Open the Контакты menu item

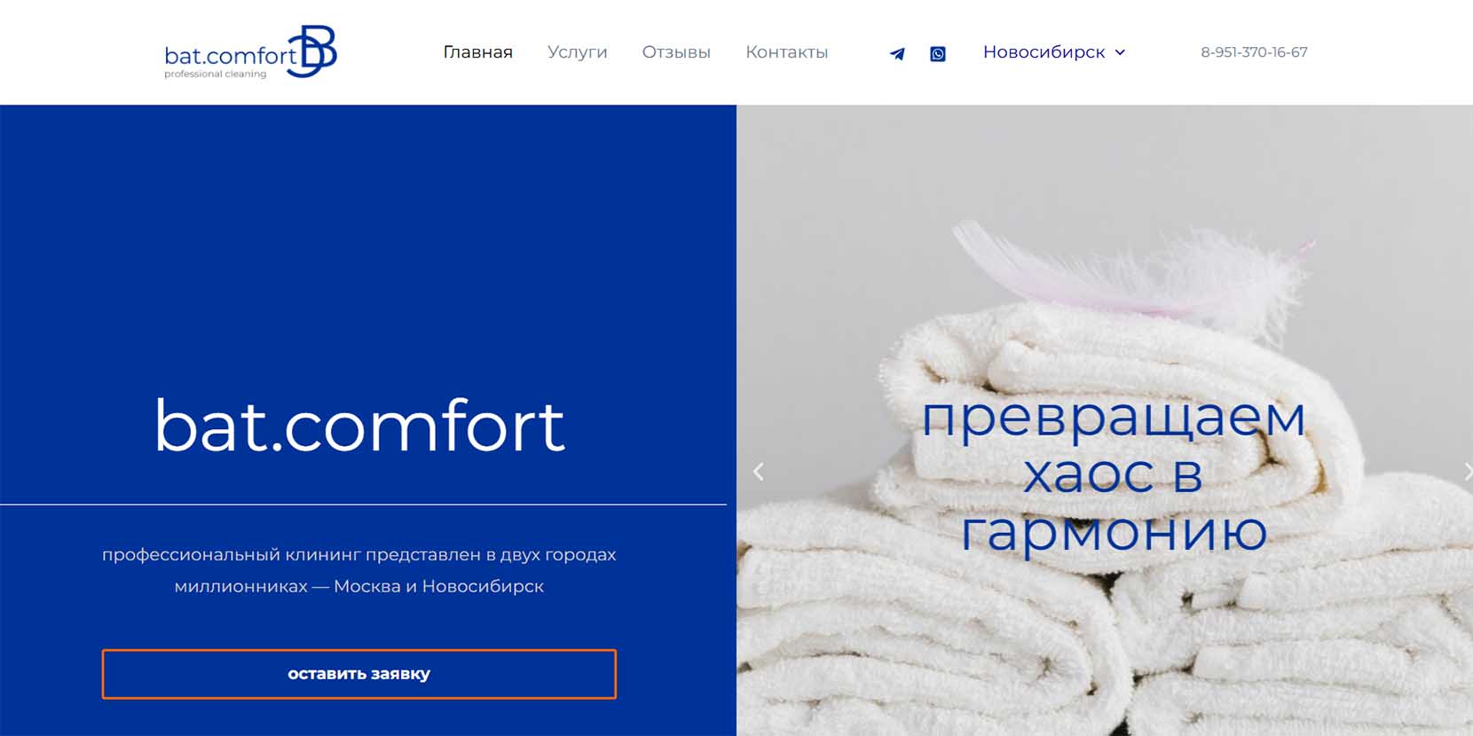(x=786, y=52)
